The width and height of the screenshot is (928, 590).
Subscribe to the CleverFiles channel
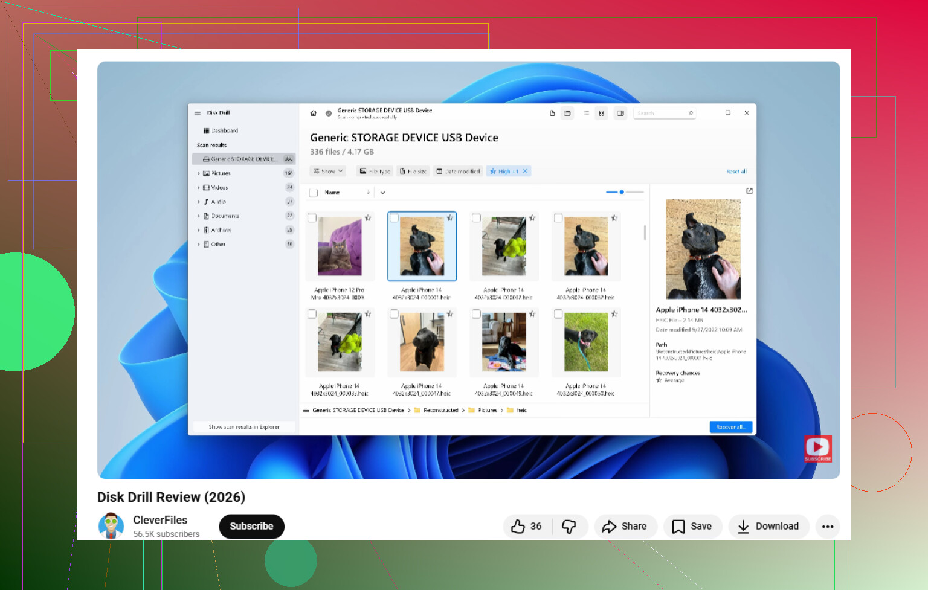point(251,527)
